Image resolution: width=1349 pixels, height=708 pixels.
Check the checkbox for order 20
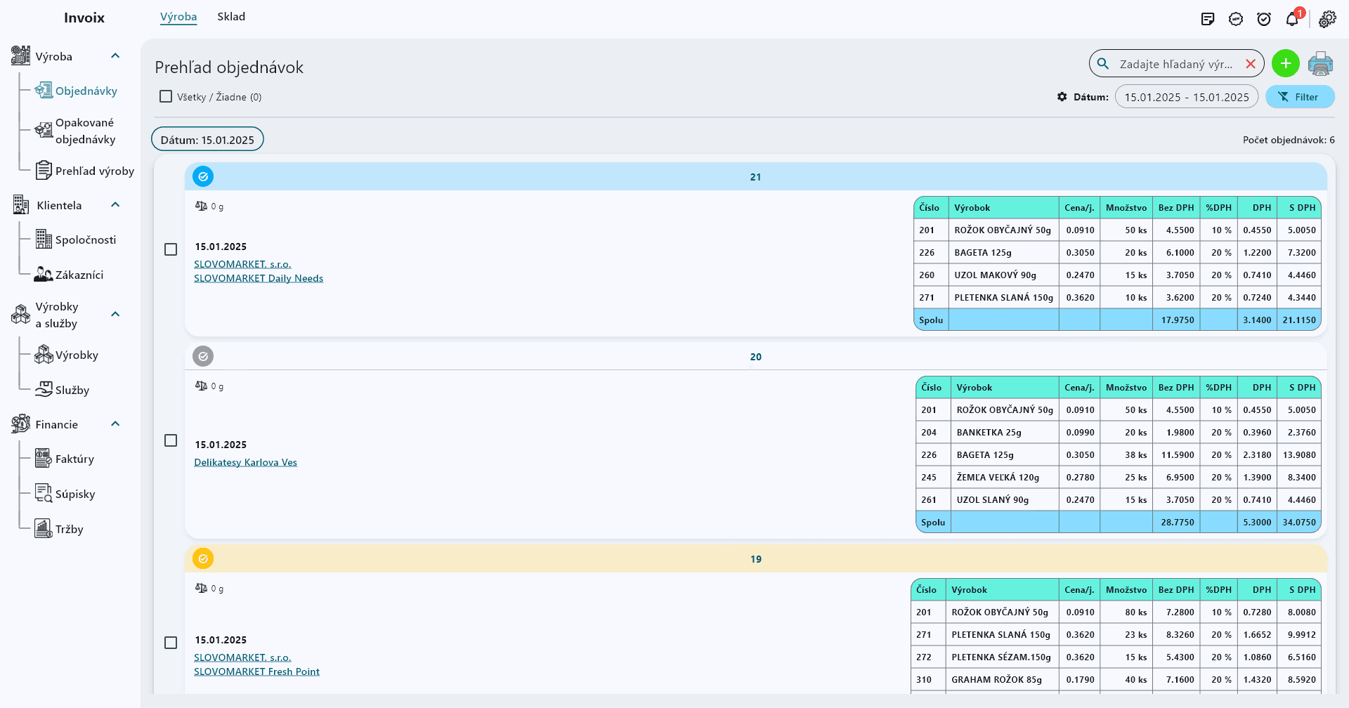[171, 440]
